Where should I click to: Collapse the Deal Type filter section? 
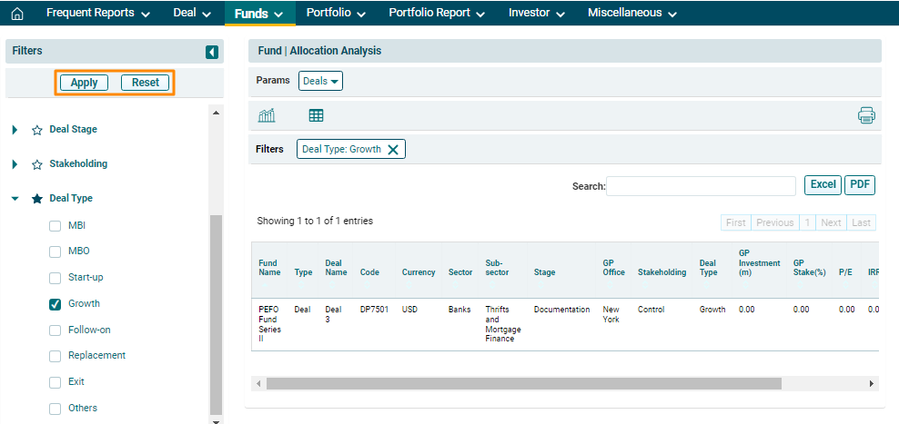click(15, 199)
